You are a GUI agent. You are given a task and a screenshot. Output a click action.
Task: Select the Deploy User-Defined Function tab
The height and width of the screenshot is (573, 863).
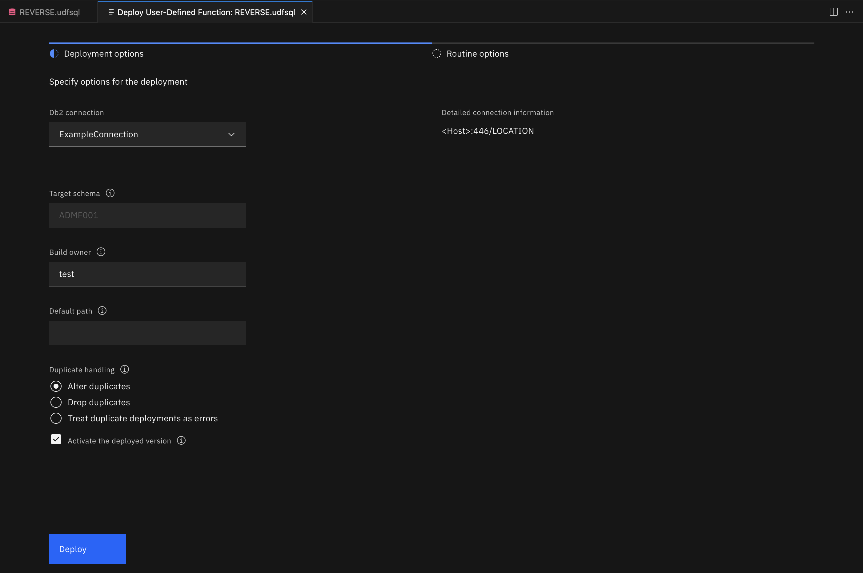(206, 12)
